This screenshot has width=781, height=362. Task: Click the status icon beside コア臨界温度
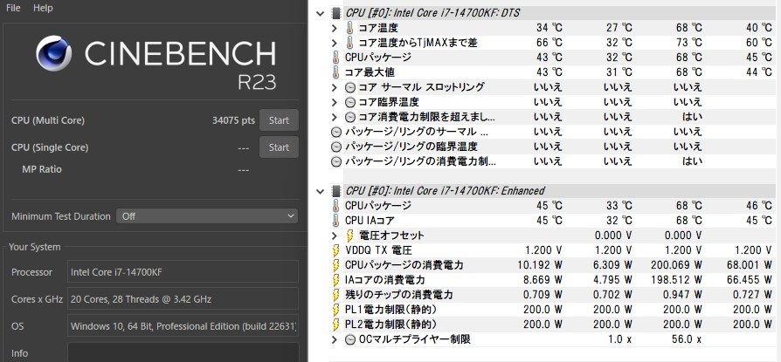350,102
